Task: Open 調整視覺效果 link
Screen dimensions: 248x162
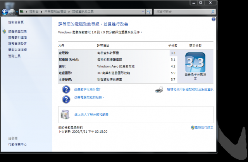Action: click(17, 32)
